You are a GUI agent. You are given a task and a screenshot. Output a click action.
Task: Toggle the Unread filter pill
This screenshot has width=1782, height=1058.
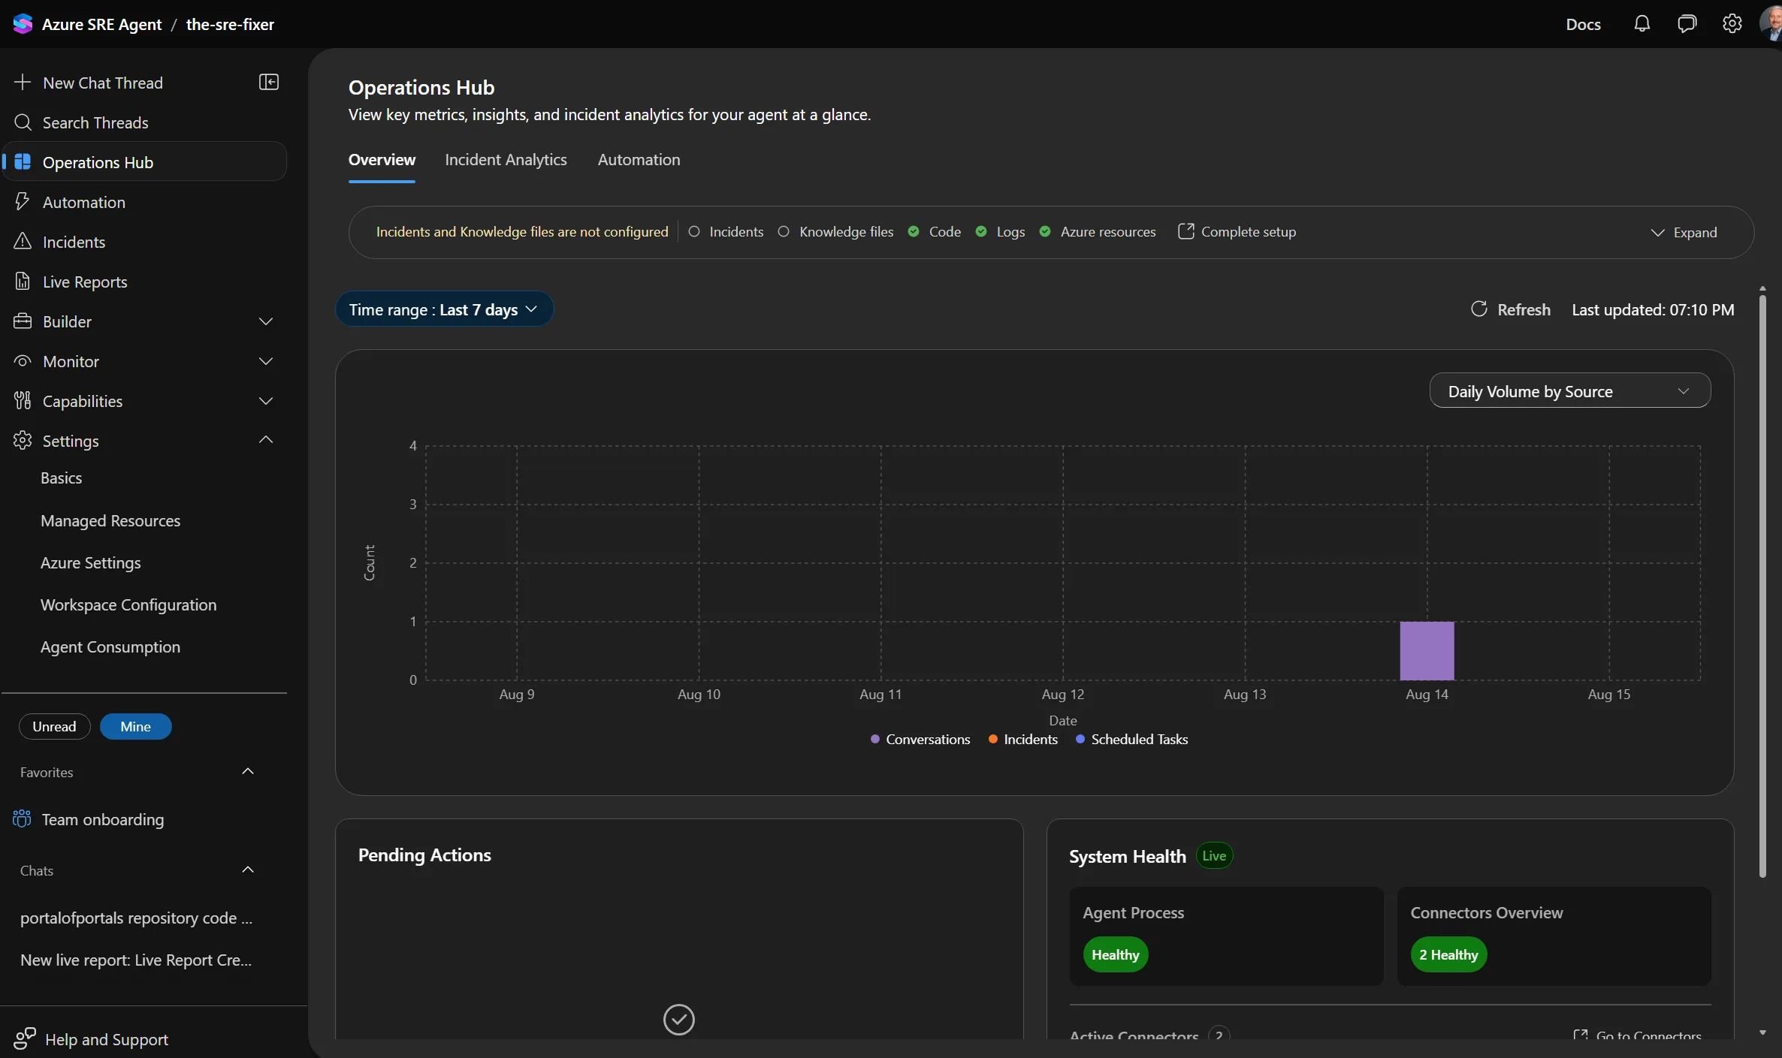click(x=54, y=726)
